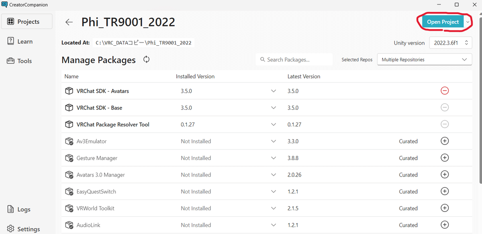
Task: Click latest version 2.0.26 for Avatars 3.0 Manager
Action: point(294,175)
